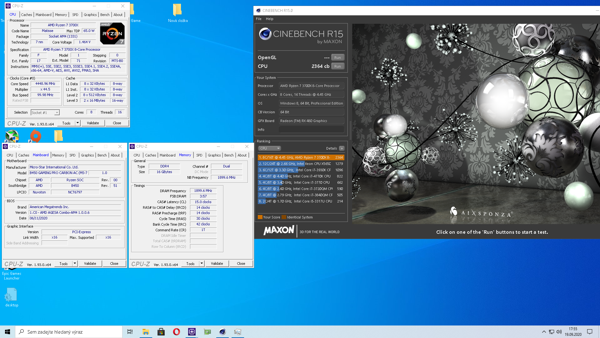The width and height of the screenshot is (600, 338).
Task: Select ranking row Intel Core i7-4770K
Action: (301, 176)
